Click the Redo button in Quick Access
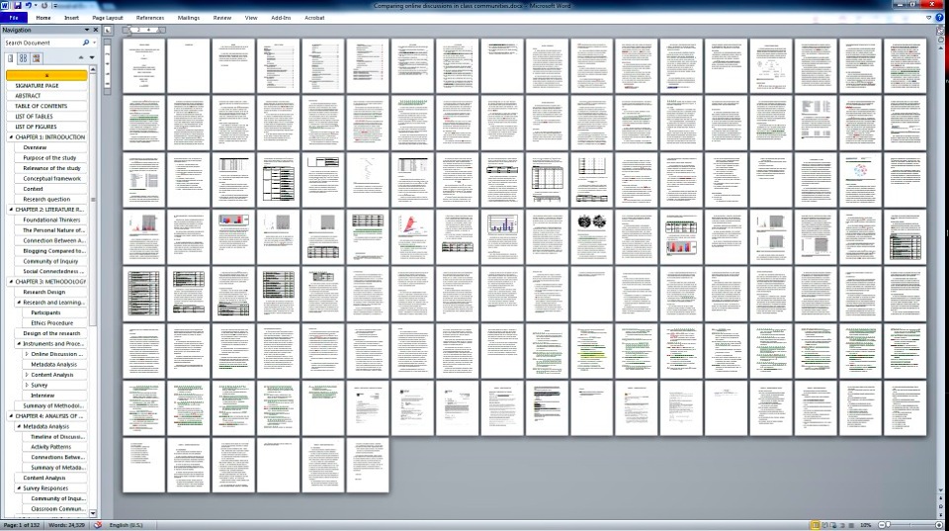The width and height of the screenshot is (949, 531). [x=44, y=6]
